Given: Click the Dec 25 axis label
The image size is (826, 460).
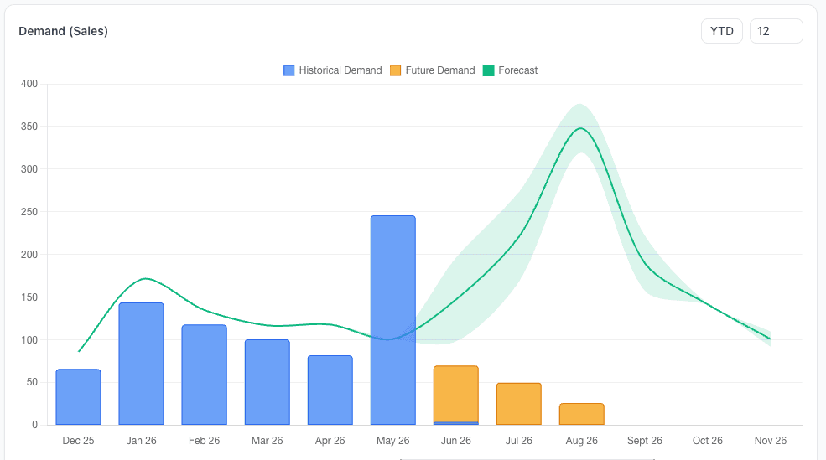Looking at the screenshot, I should click(x=79, y=441).
